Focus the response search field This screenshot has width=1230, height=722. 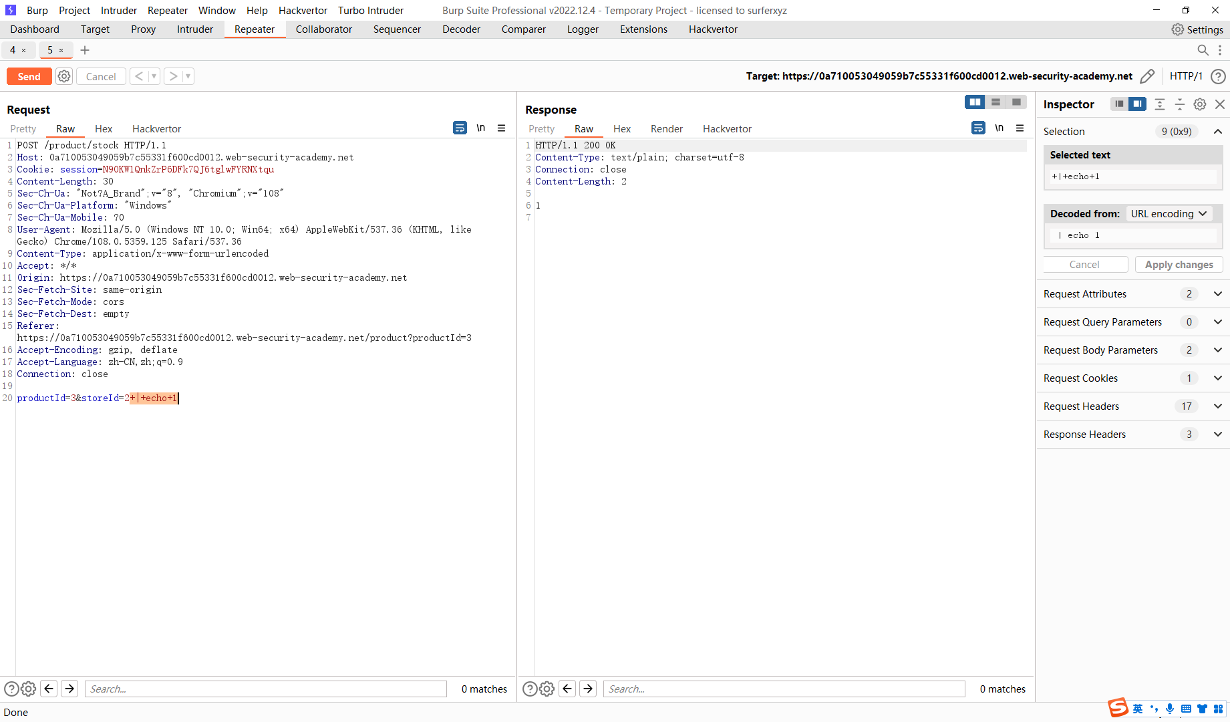tap(784, 689)
